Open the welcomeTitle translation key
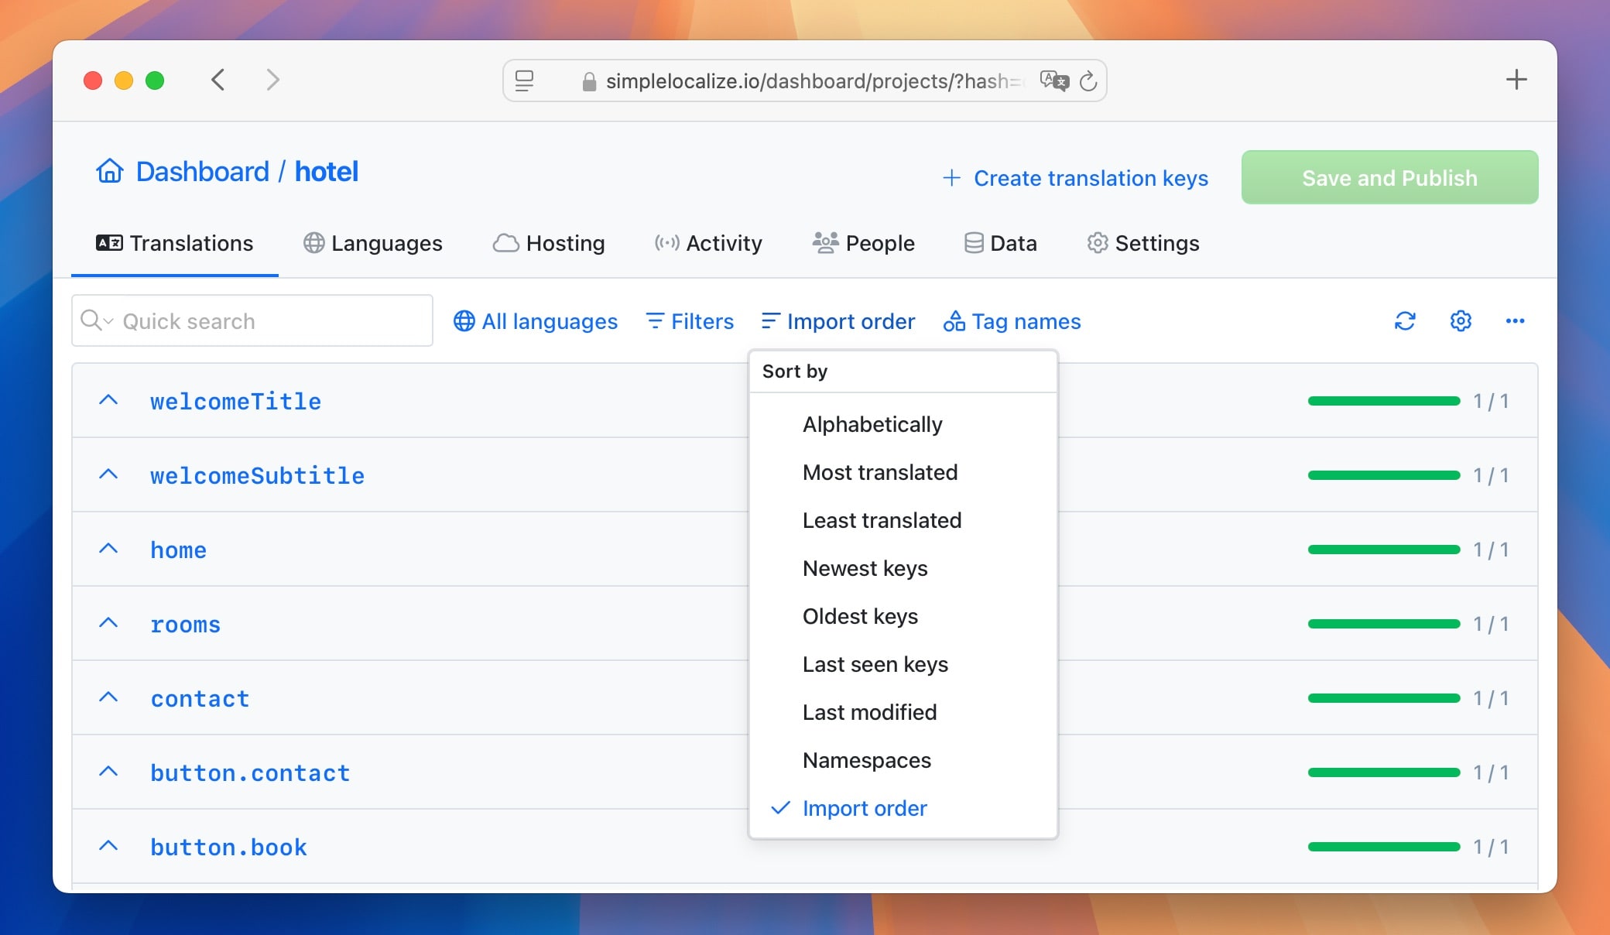Viewport: 1610px width, 935px height. 235,401
